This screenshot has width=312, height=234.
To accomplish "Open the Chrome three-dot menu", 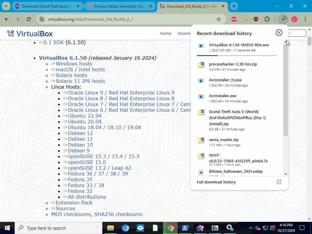I will [305, 19].
